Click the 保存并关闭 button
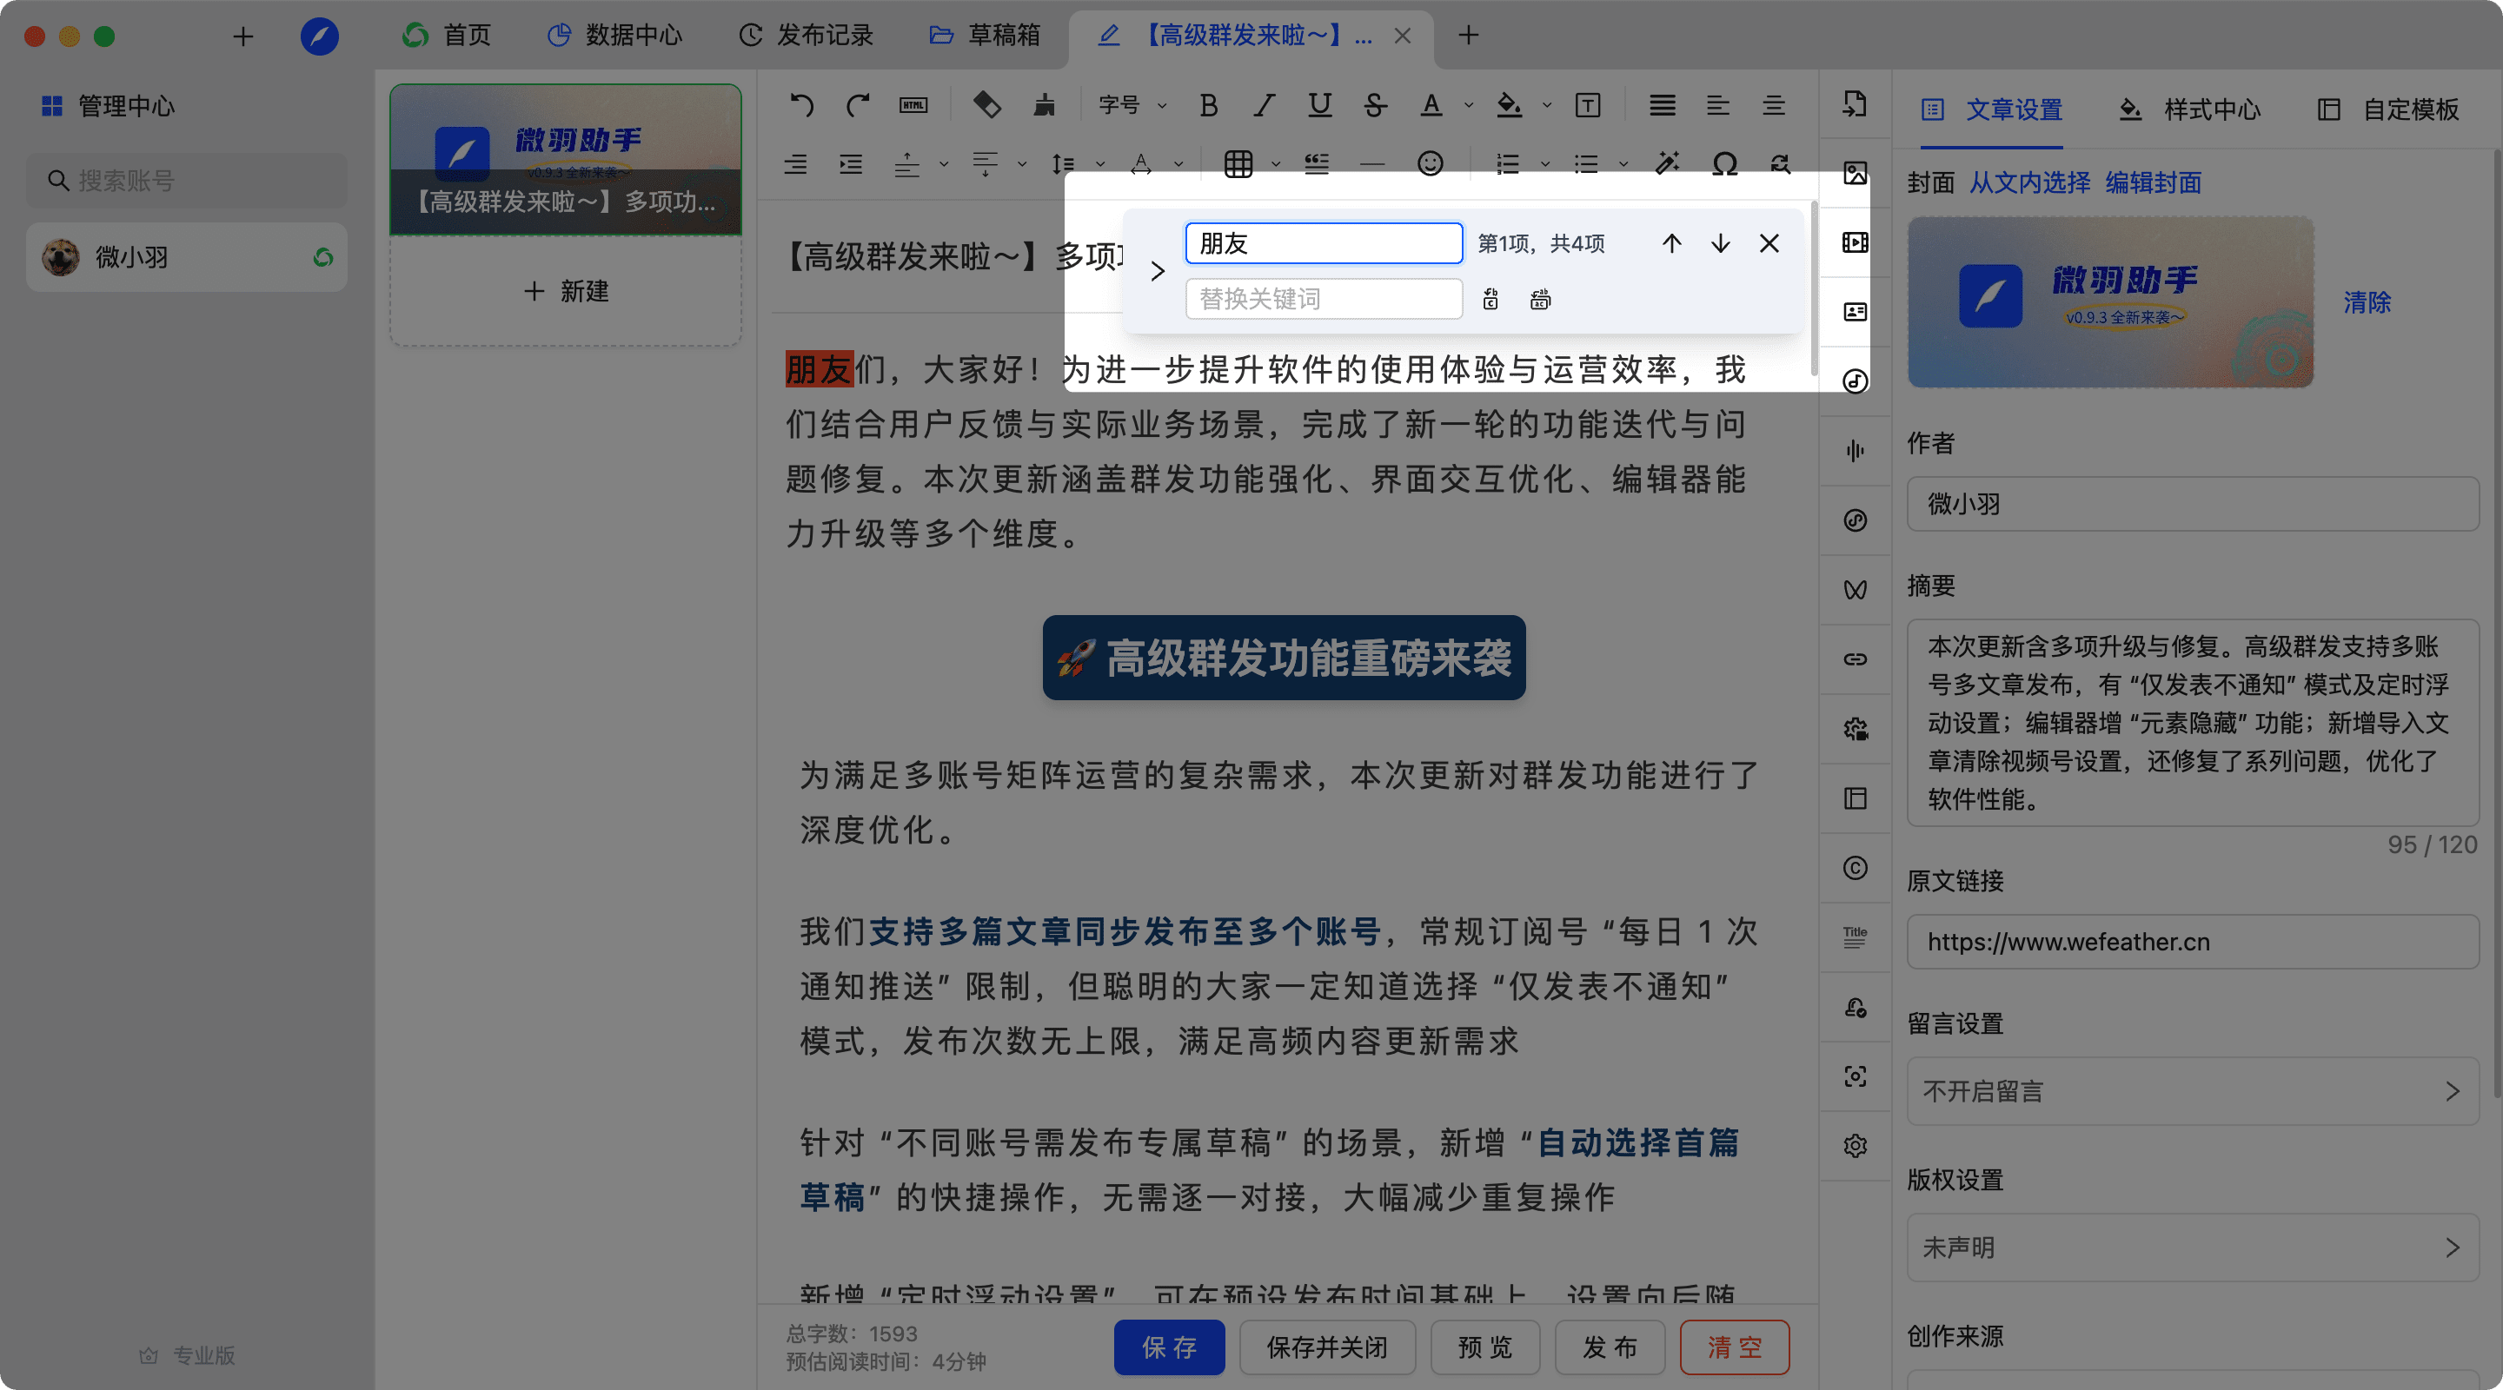The width and height of the screenshot is (2503, 1390). click(1326, 1347)
